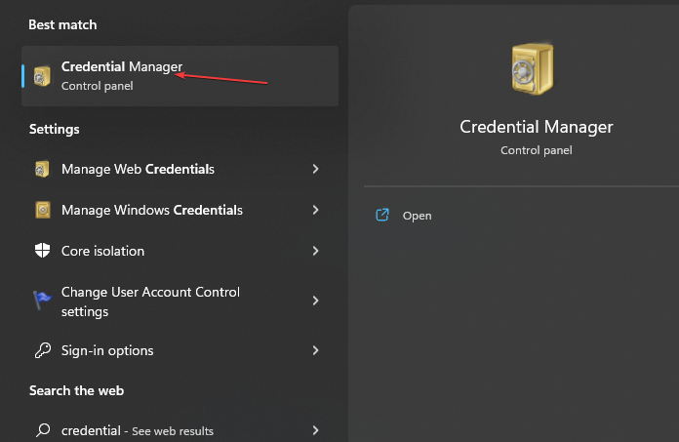Click Open in the preview pane
Image resolution: width=679 pixels, height=442 pixels.
coord(417,216)
